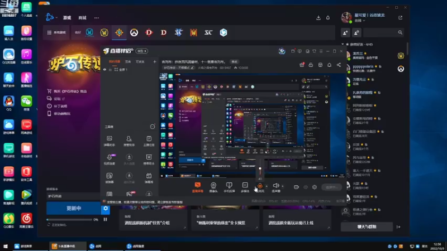
Task: Click the lock icon in streaming companion header
Action: [x=311, y=65]
